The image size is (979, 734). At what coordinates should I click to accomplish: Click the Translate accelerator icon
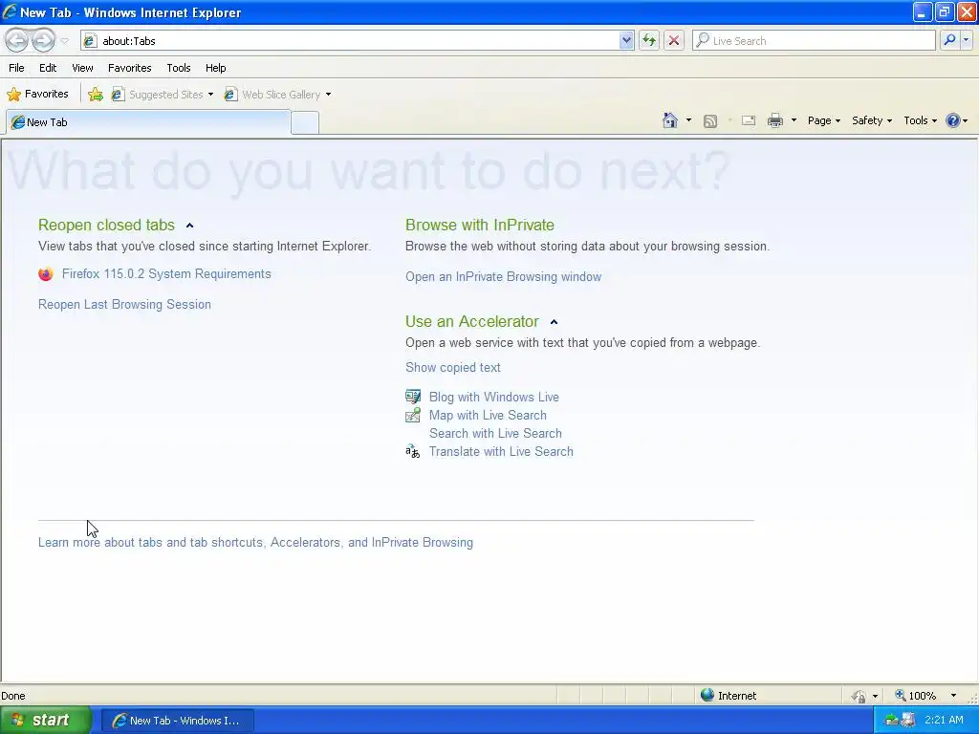click(x=413, y=451)
